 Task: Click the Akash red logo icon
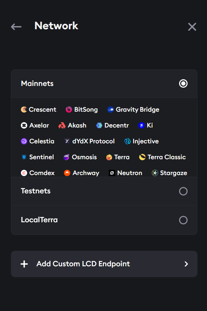(x=61, y=125)
